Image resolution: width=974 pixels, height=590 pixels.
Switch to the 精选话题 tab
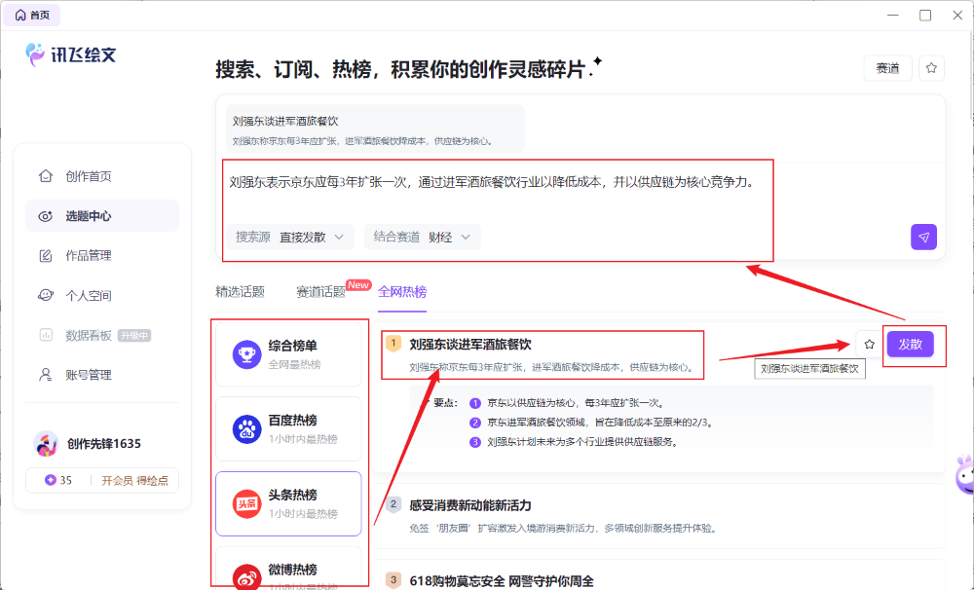240,291
